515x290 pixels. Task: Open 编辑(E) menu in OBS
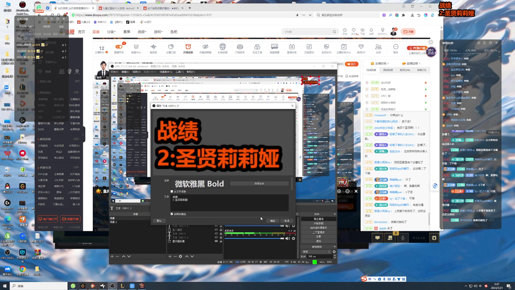tap(125, 72)
